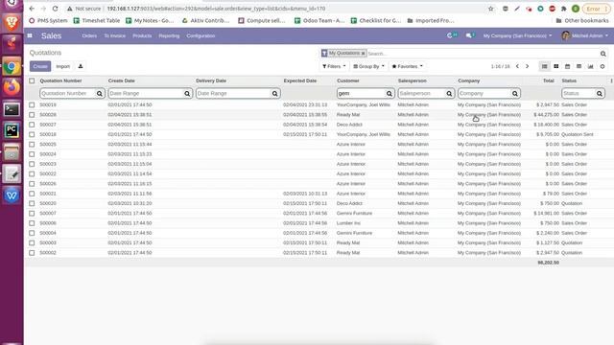Select the checkbox for S00018
614x345 pixels.
click(32, 134)
